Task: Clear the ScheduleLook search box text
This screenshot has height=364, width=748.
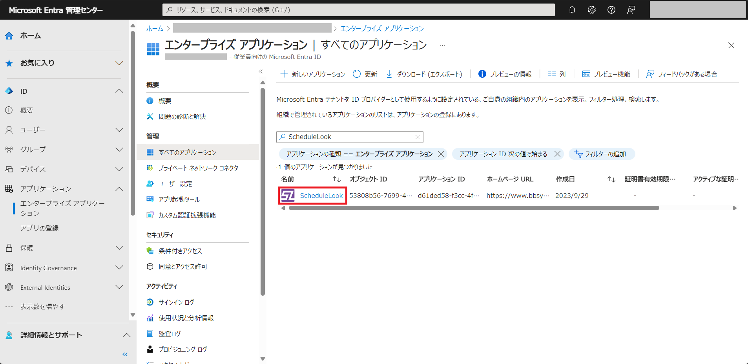Action: 418,137
